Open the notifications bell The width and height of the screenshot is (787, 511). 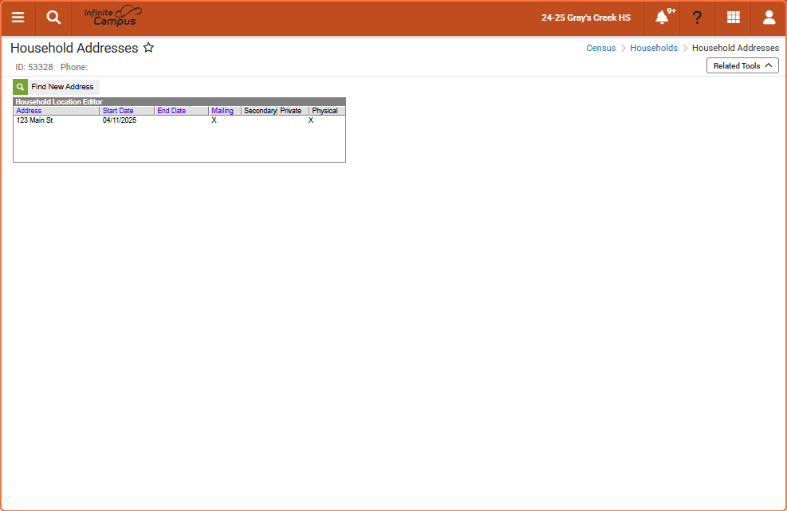[x=662, y=18]
